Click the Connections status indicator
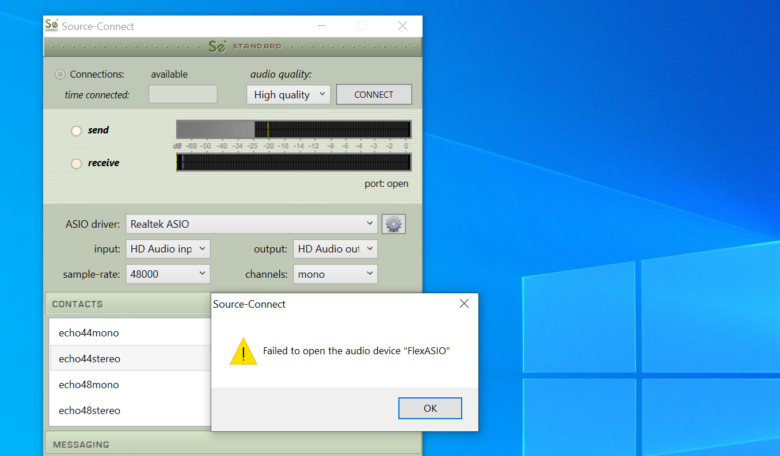Image resolution: width=780 pixels, height=456 pixels. pos(60,74)
